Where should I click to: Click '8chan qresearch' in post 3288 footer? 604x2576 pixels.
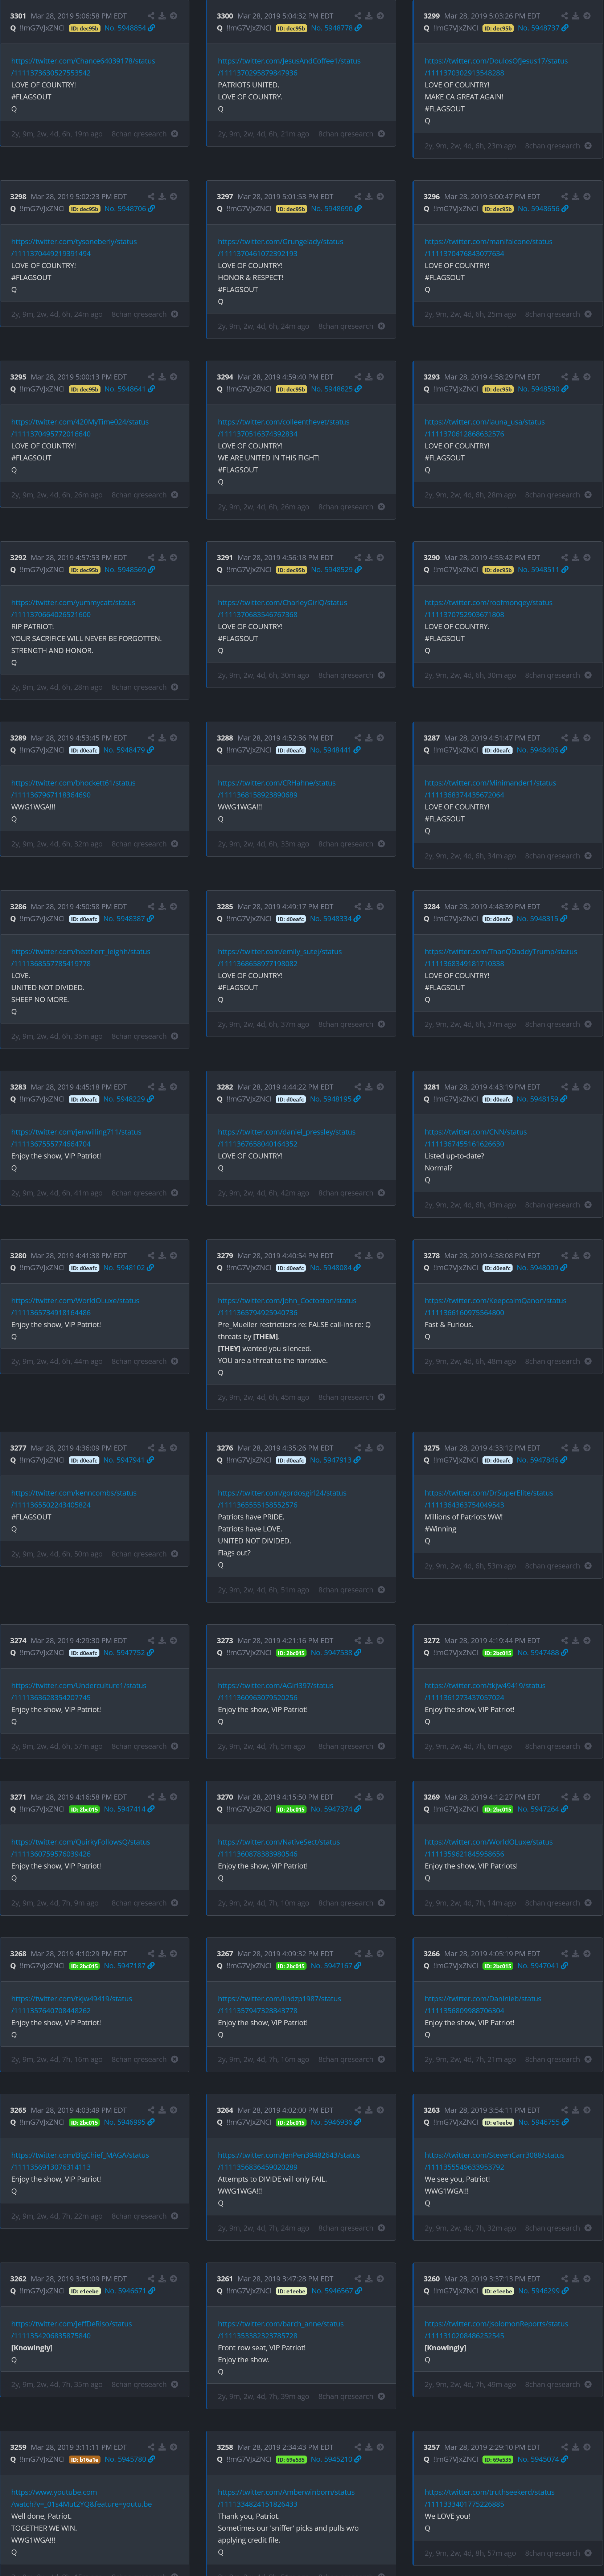tap(346, 844)
